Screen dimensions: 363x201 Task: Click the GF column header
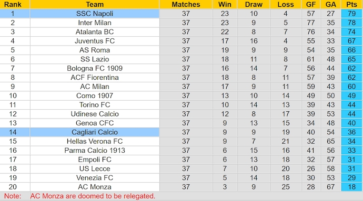(x=311, y=4)
